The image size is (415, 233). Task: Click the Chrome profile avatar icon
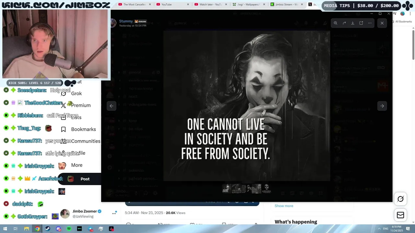point(402,14)
